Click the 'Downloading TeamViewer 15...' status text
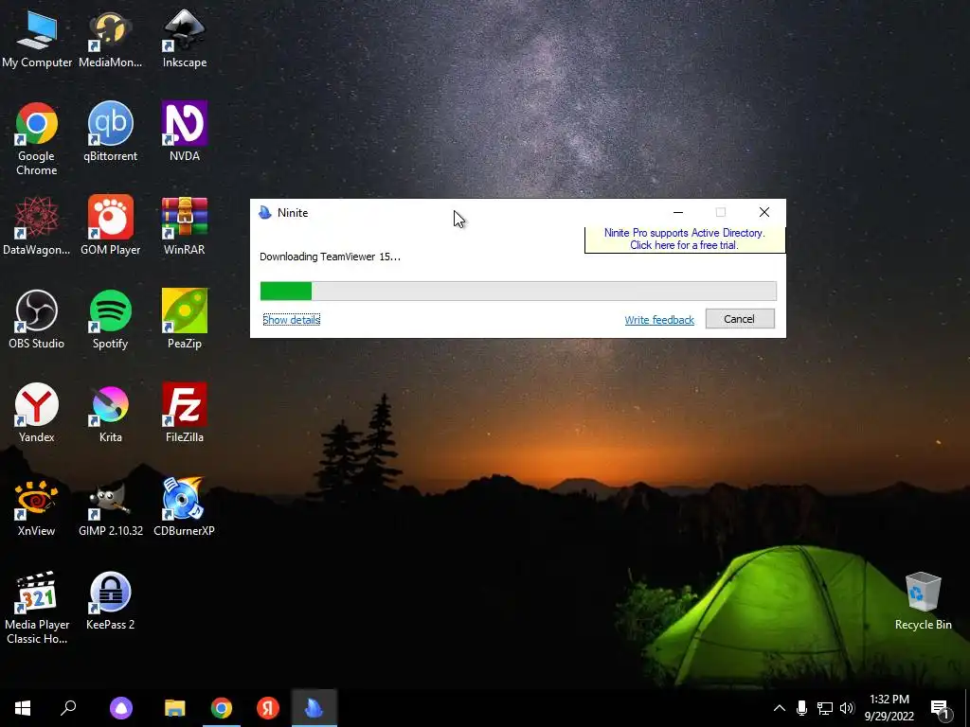Image resolution: width=970 pixels, height=727 pixels. point(331,257)
